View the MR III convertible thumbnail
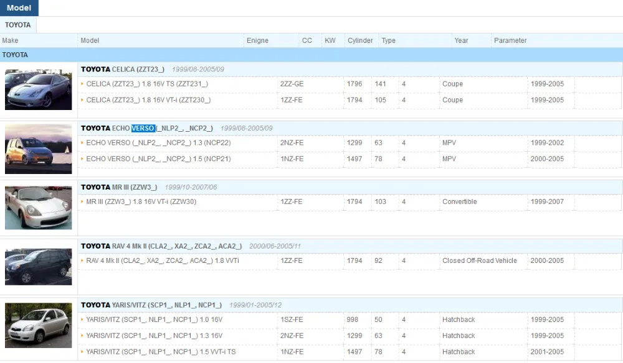623x363 pixels. point(39,208)
